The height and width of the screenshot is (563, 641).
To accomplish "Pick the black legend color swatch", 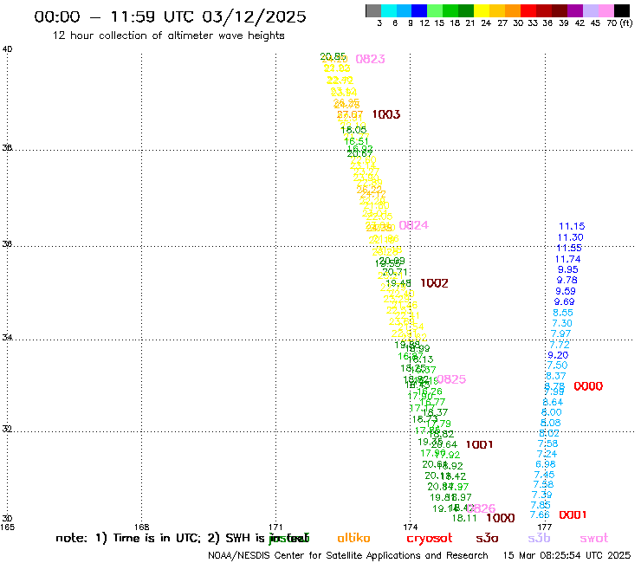I will (x=621, y=10).
